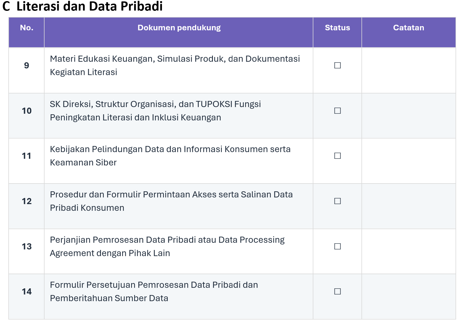
Task: Select the Catatan cell in row 12
Action: [x=409, y=206]
